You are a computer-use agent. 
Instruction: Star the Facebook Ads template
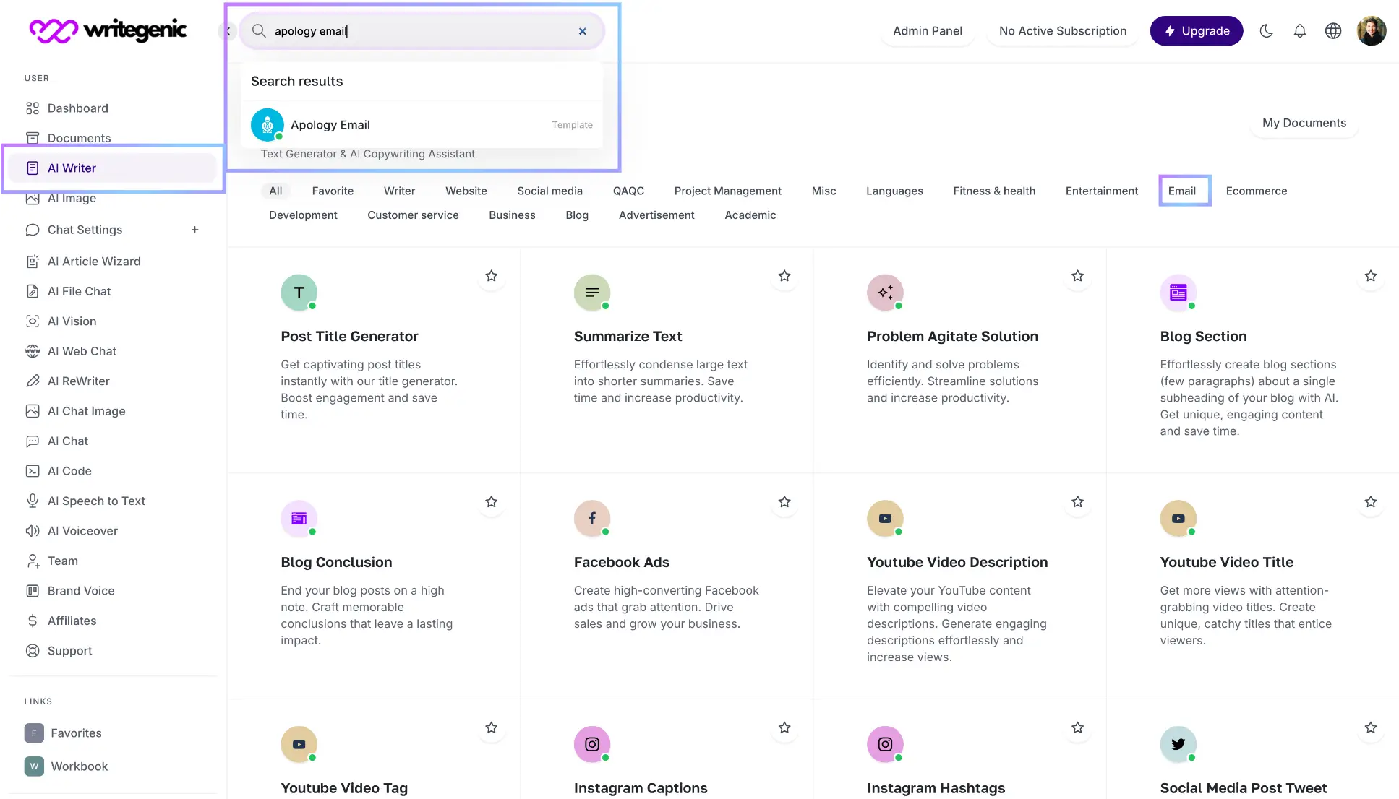(784, 502)
